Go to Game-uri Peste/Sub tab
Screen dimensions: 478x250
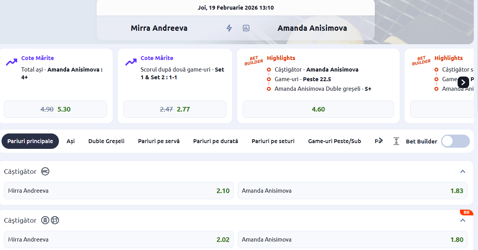coord(334,141)
